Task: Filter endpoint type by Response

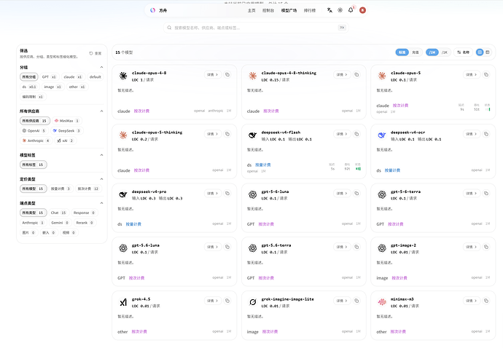Action: [x=84, y=213]
